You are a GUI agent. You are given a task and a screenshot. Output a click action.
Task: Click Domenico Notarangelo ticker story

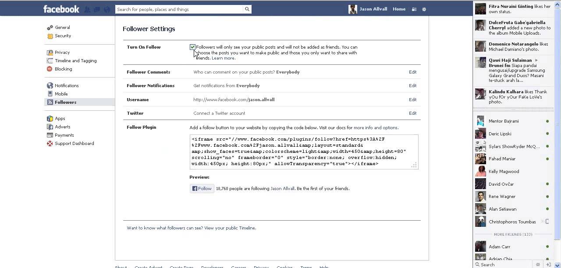click(x=514, y=46)
